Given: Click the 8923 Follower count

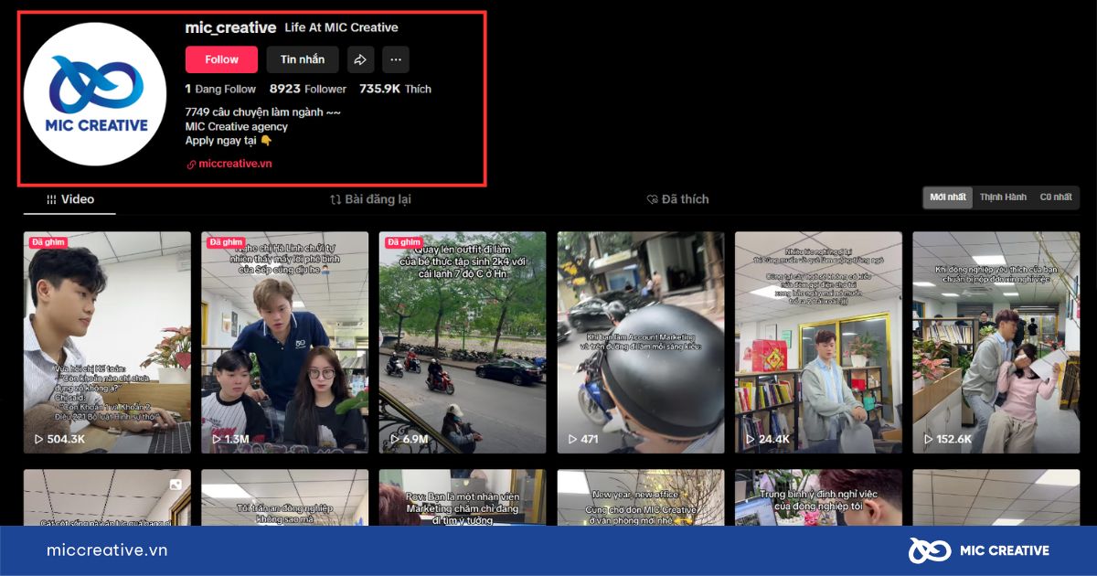Looking at the screenshot, I should point(308,89).
